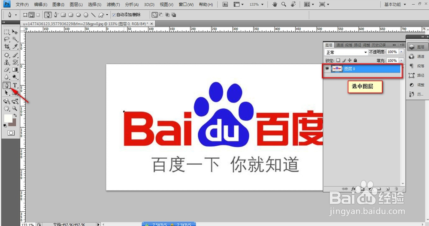Click the 图层 0 layer thumbnail
Viewport: 429px width, 226px height.
point(337,69)
